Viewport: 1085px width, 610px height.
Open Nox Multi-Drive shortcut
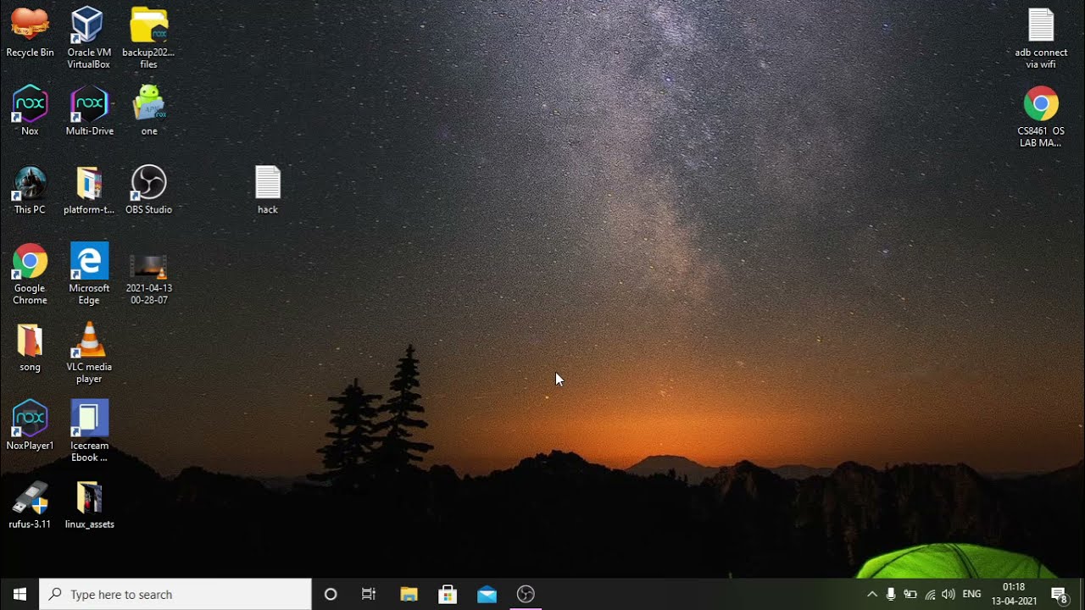point(89,110)
